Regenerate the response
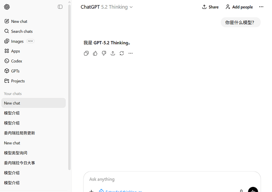The image size is (272, 192). click(121, 53)
